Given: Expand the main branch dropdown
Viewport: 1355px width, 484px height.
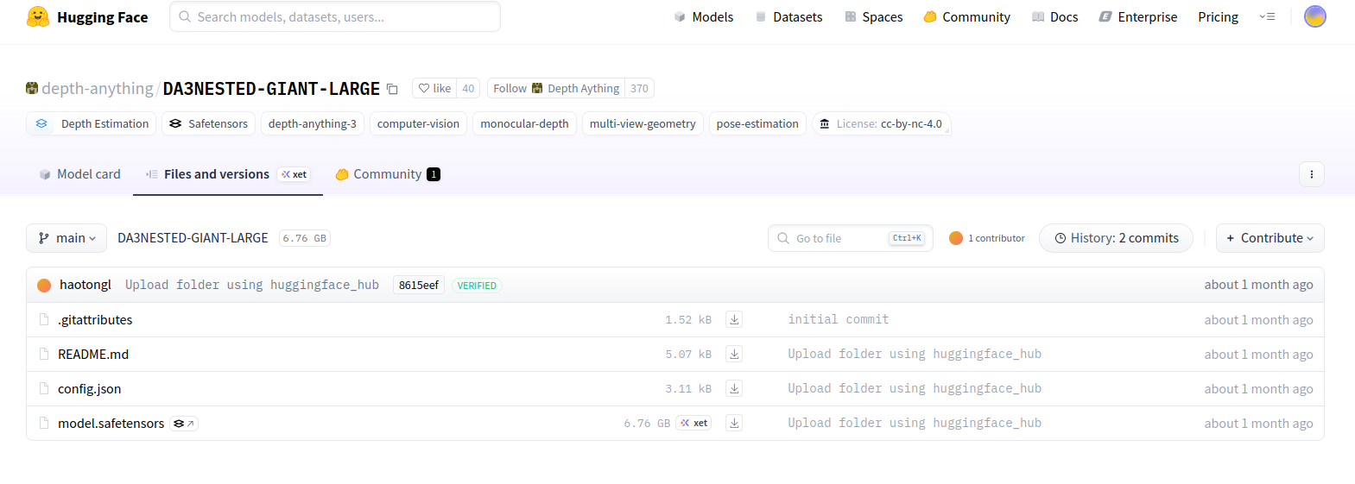Looking at the screenshot, I should pos(66,238).
